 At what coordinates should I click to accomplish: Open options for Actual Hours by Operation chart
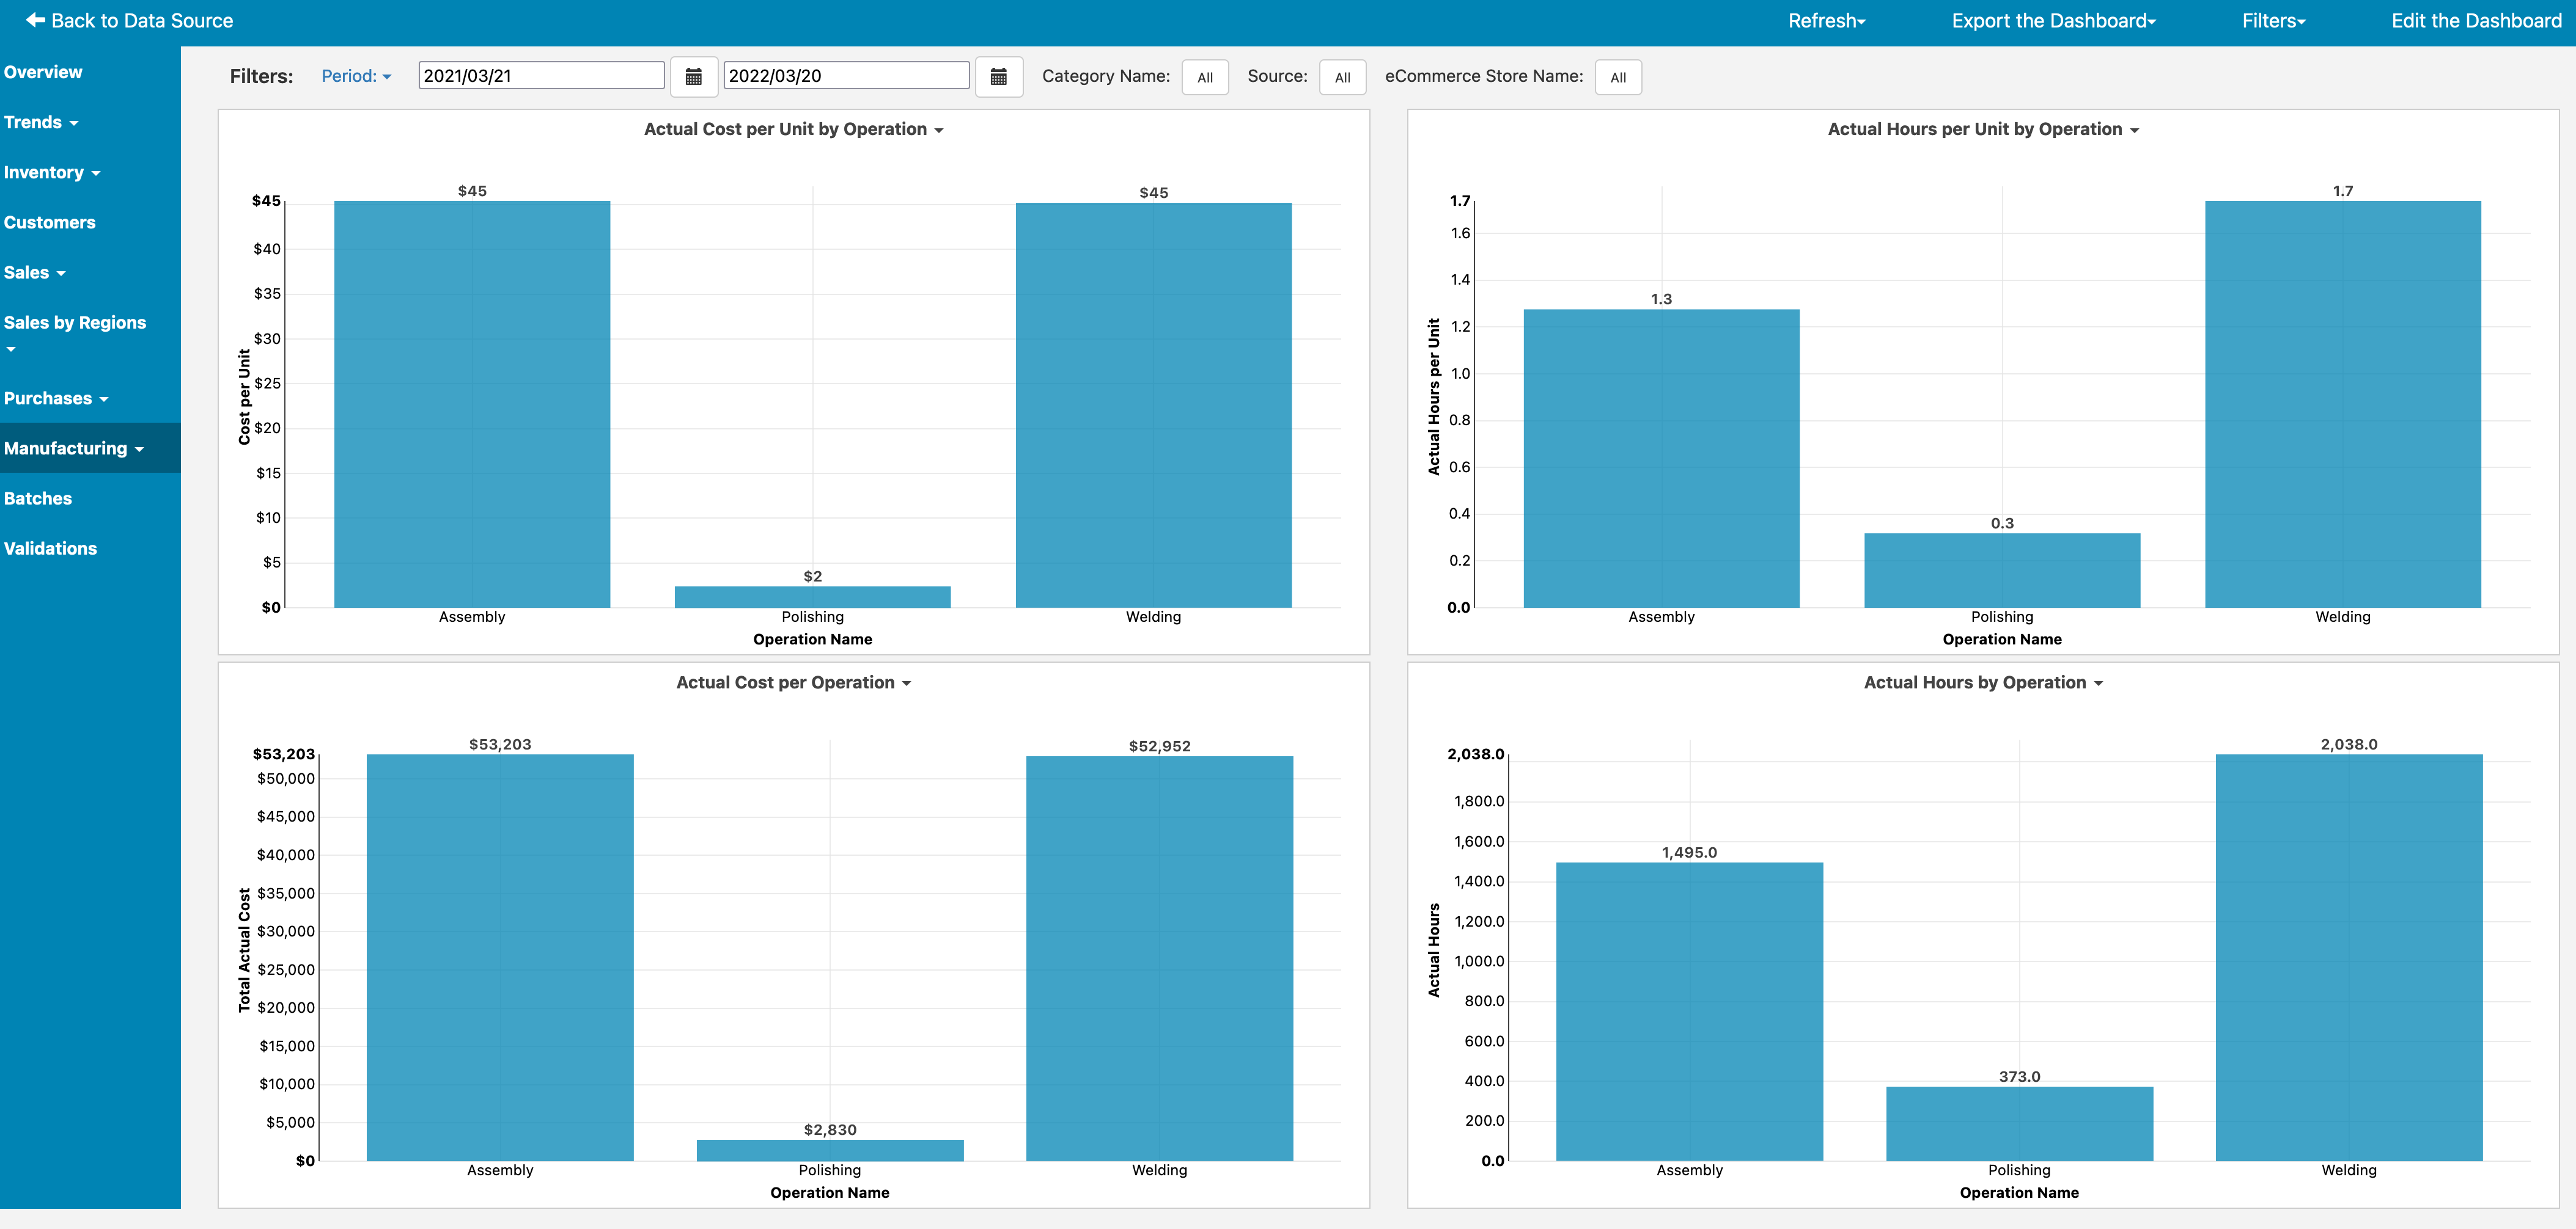point(2098,682)
